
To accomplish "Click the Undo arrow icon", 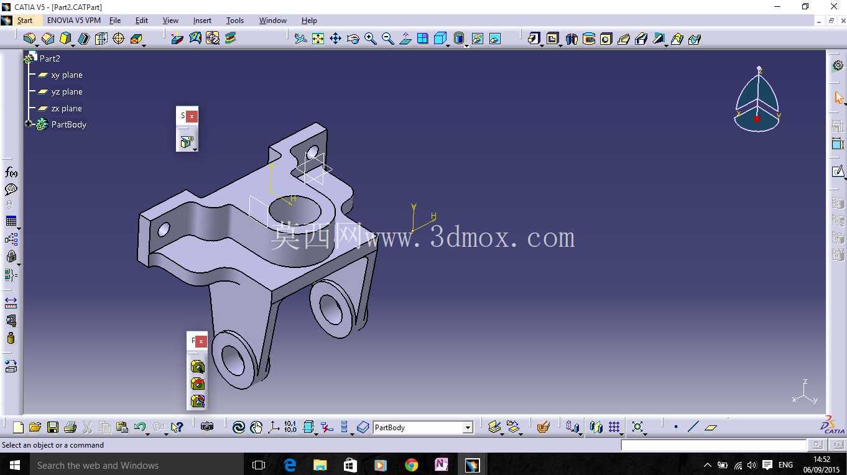I will (x=140, y=427).
